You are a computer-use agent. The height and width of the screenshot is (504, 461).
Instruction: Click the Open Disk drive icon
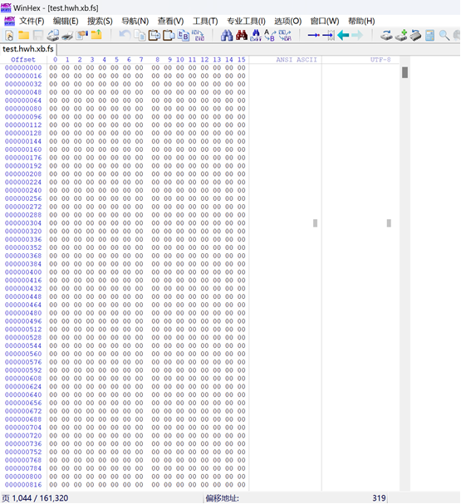[386, 35]
